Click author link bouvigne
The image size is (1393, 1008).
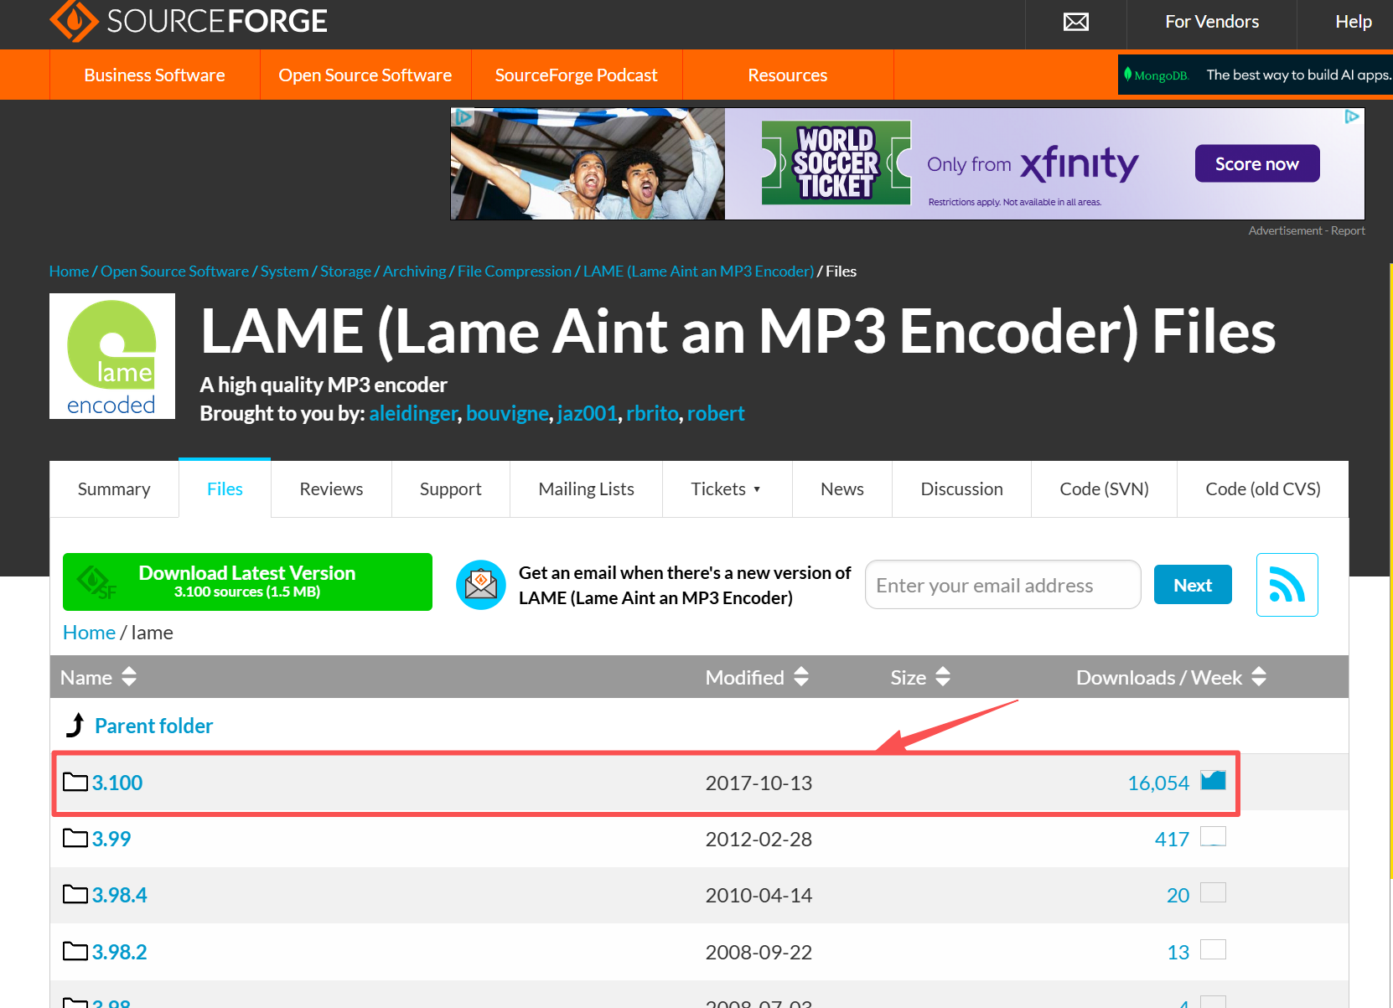[x=507, y=413]
